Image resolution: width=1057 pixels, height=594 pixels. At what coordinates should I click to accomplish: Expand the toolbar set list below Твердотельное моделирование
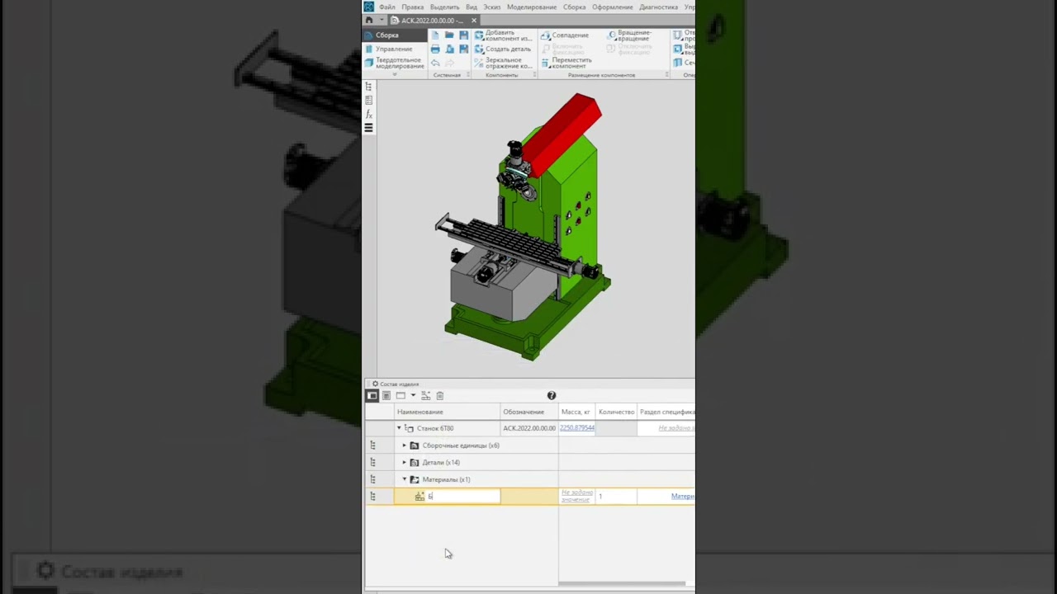point(395,74)
